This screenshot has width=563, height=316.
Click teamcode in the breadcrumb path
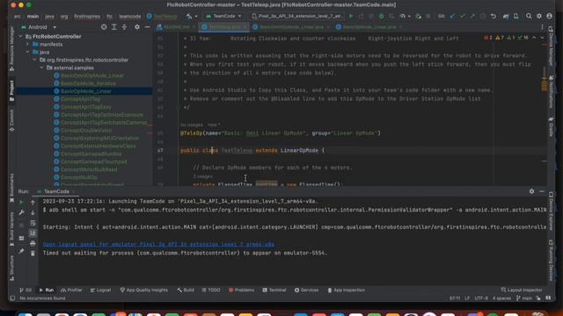pyautogui.click(x=129, y=16)
